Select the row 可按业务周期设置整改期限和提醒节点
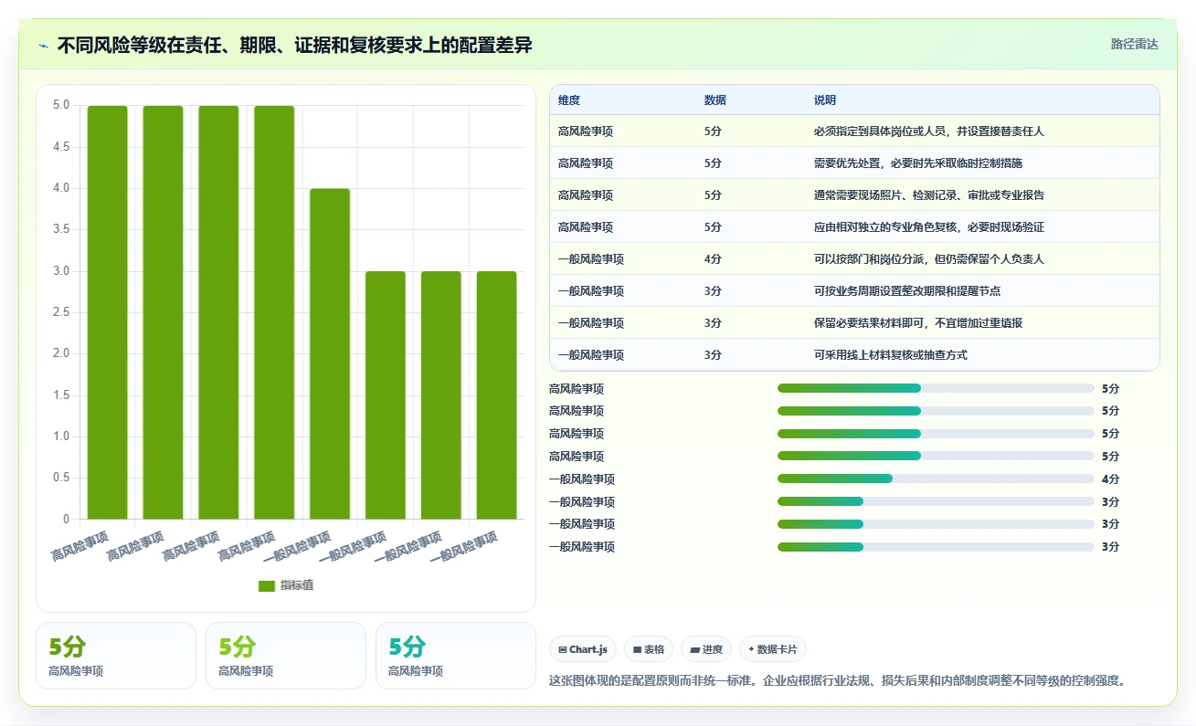 pos(854,290)
